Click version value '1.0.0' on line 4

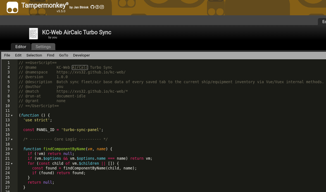click(62, 77)
